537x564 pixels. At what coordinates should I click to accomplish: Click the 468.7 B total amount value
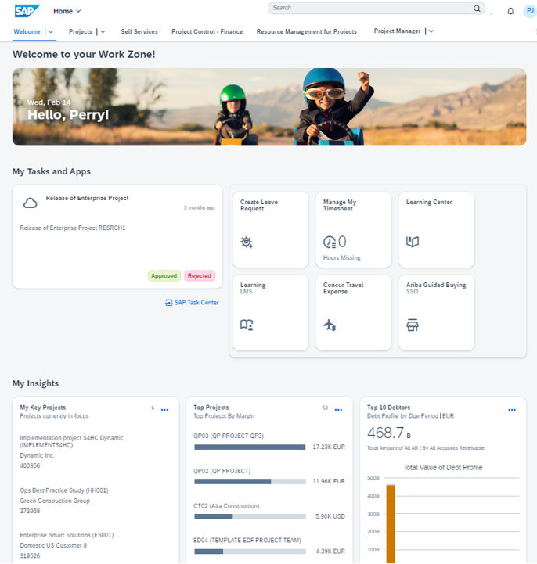389,433
